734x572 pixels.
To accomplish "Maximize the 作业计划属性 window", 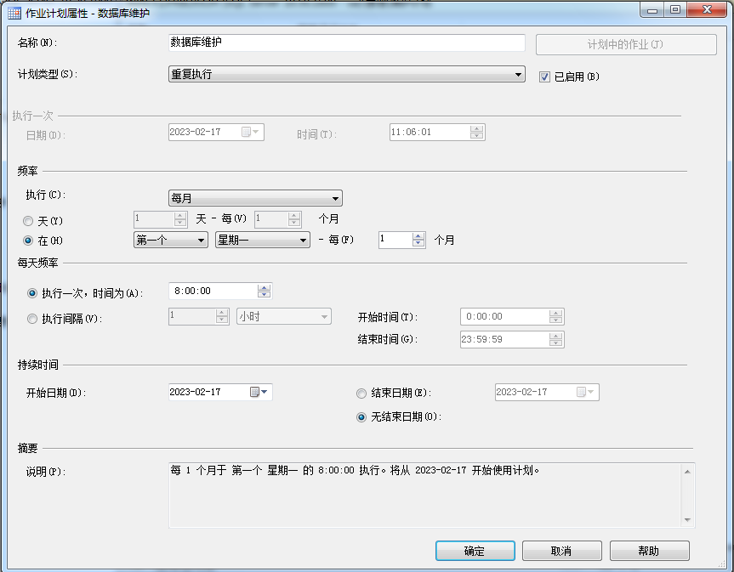I will click(675, 10).
